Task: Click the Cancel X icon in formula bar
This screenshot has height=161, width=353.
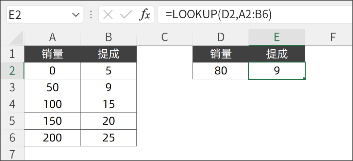Action: click(x=108, y=15)
